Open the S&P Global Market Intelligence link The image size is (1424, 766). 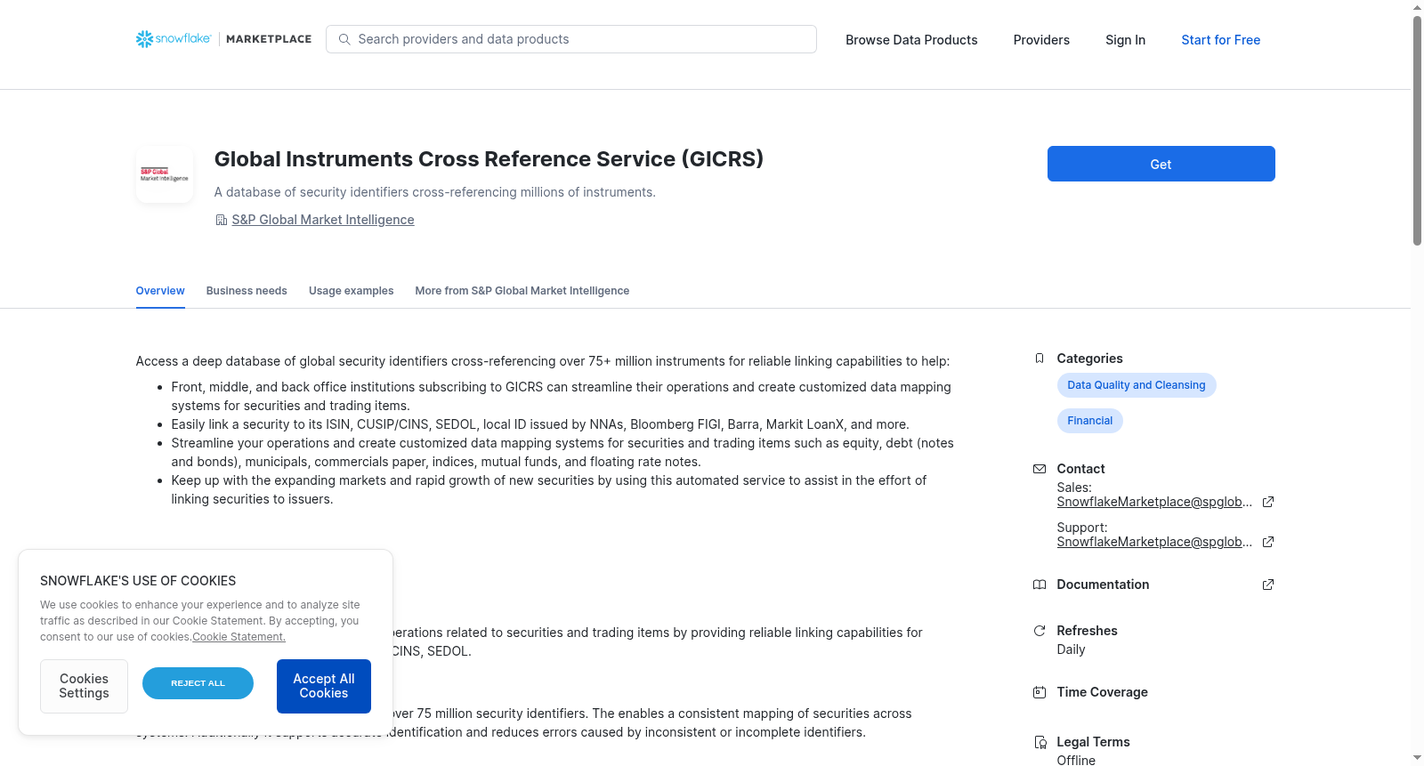pyautogui.click(x=323, y=220)
